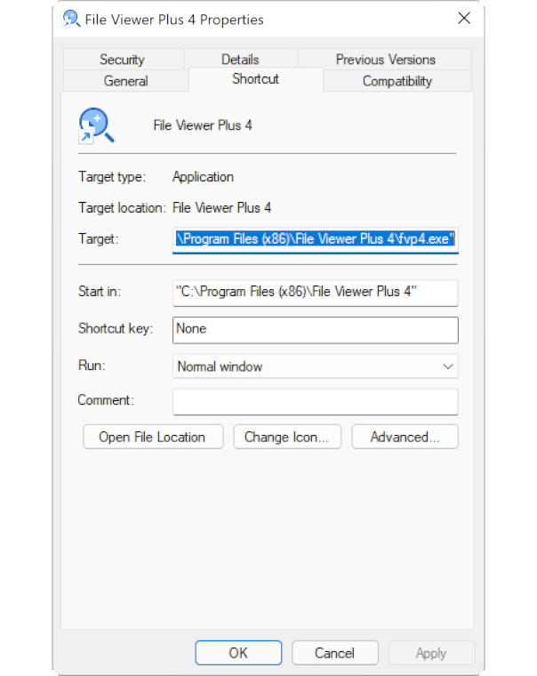Click the window title 'File Viewer Plus 4 Properties'
The image size is (537, 676).
174,20
